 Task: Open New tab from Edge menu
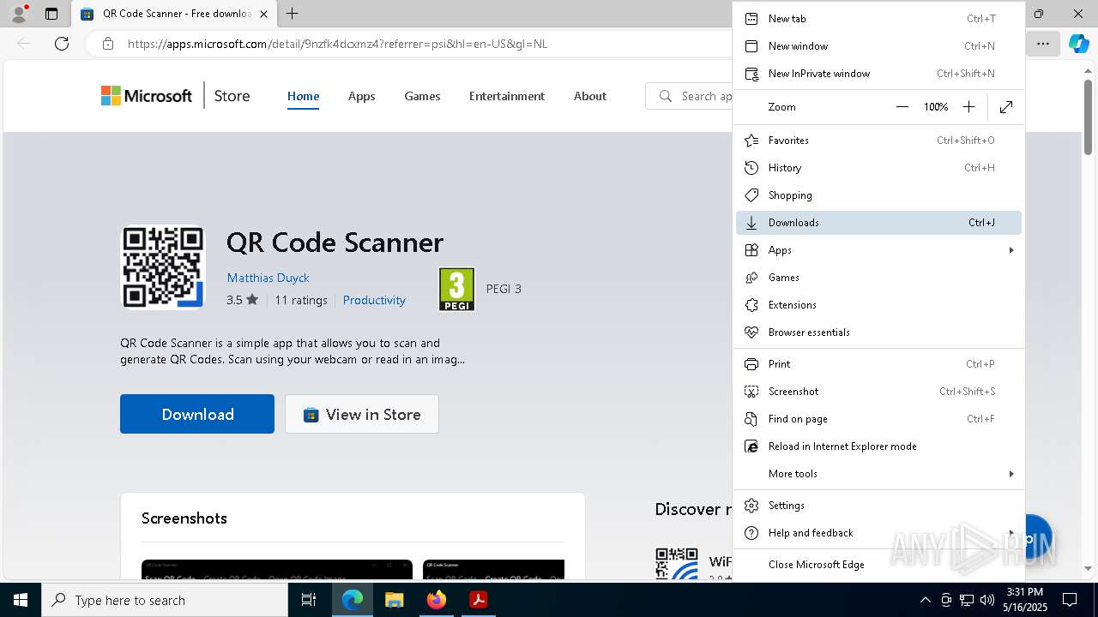click(878, 19)
